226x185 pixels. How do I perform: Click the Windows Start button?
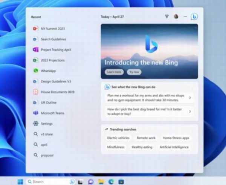pos(20,182)
